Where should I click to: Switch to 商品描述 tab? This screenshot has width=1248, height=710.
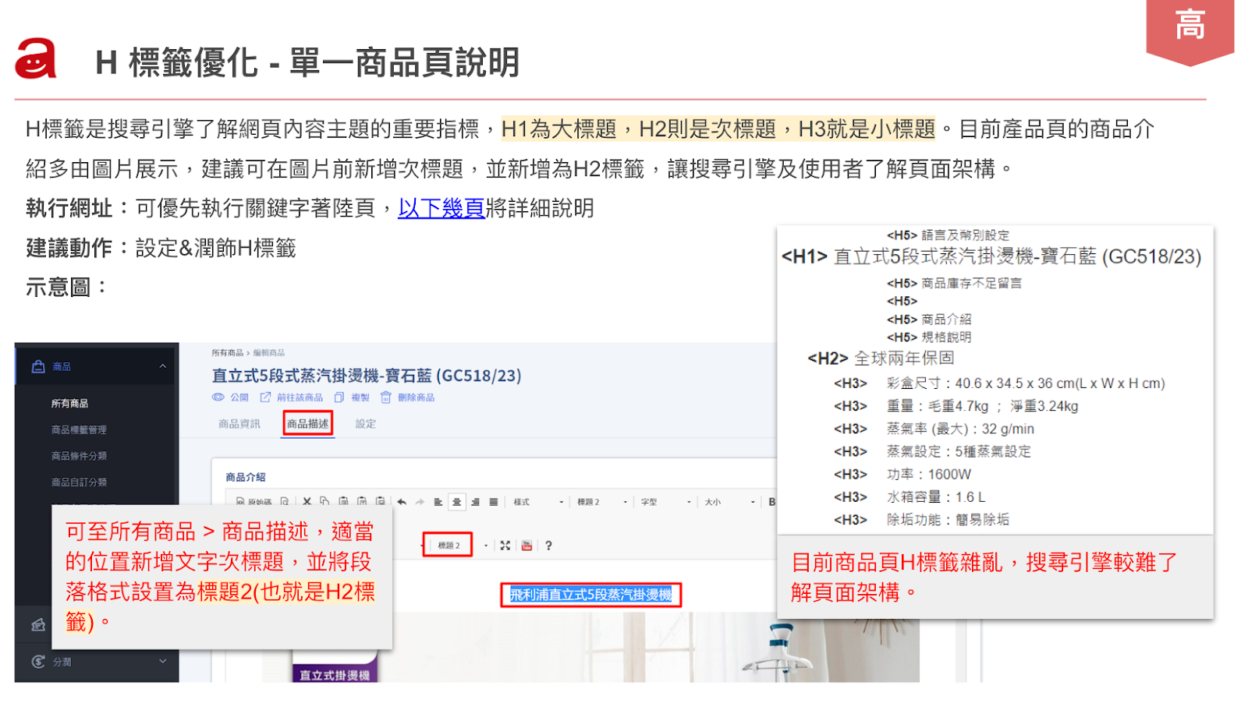[308, 424]
